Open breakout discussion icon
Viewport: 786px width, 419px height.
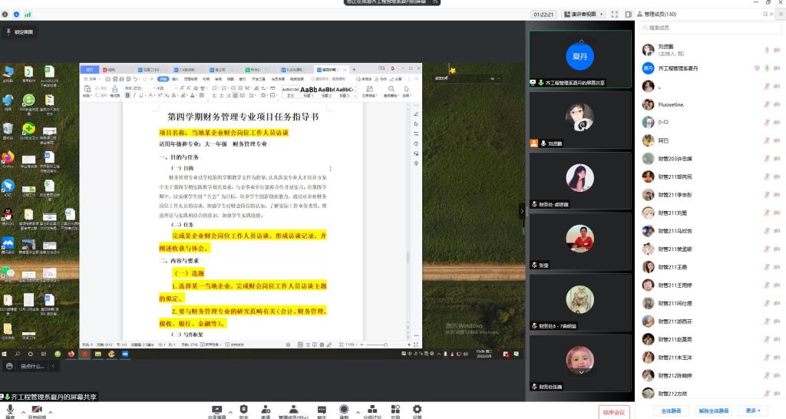[x=372, y=411]
